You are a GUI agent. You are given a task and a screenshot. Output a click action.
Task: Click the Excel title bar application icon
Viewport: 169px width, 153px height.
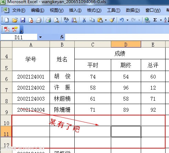(x=2, y=2)
